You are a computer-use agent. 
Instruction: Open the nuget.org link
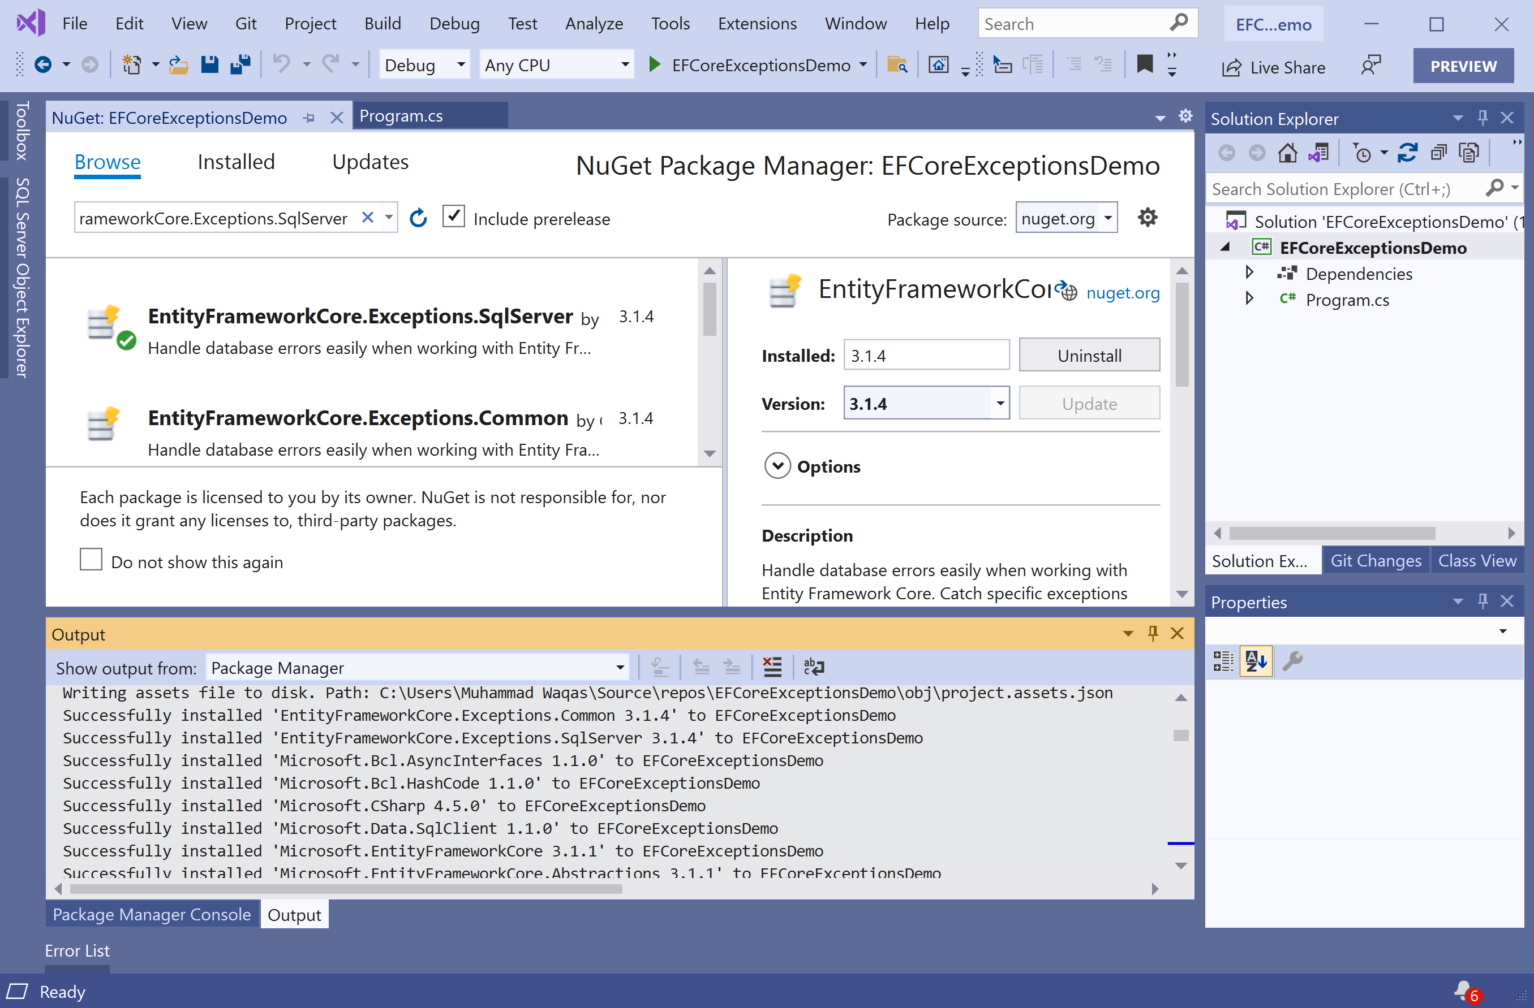click(x=1122, y=293)
